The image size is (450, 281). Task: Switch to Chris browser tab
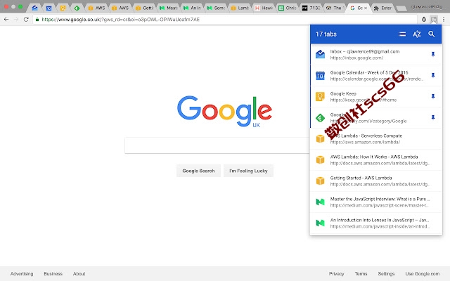pos(287,8)
